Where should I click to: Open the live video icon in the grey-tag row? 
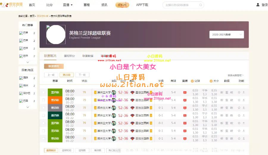tap(185, 108)
